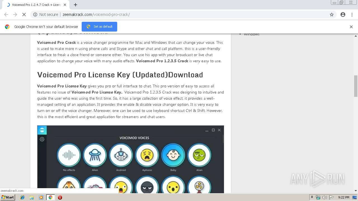The height and width of the screenshot is (201, 358).
Task: Click the Windows sidebar text
Action: (x=252, y=34)
